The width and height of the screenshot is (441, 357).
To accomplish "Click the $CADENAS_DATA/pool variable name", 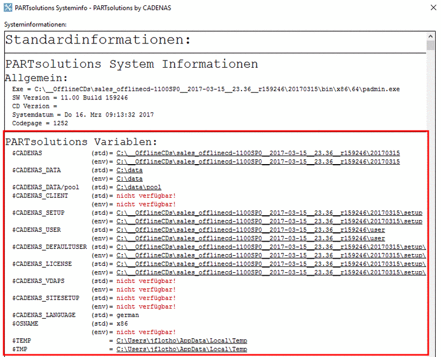I will [x=45, y=188].
